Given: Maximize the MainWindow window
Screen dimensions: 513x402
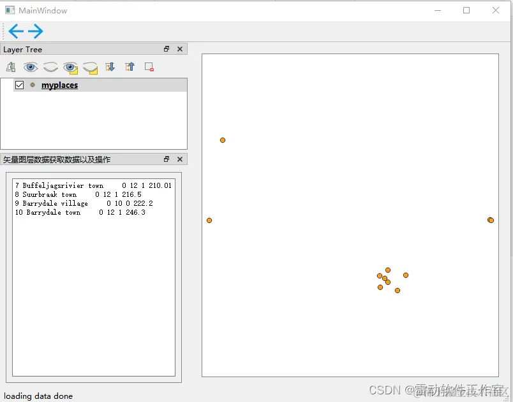Looking at the screenshot, I should 466,10.
